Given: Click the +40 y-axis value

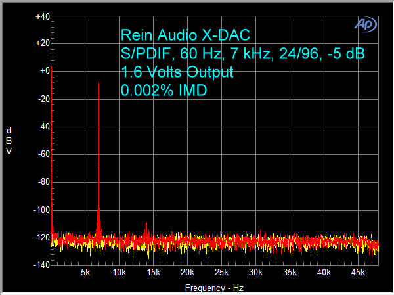Looking at the screenshot, I should (41, 16).
